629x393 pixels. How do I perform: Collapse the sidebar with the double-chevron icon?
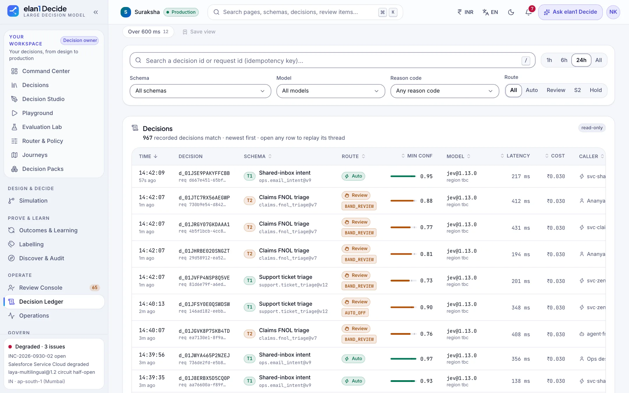96,12
